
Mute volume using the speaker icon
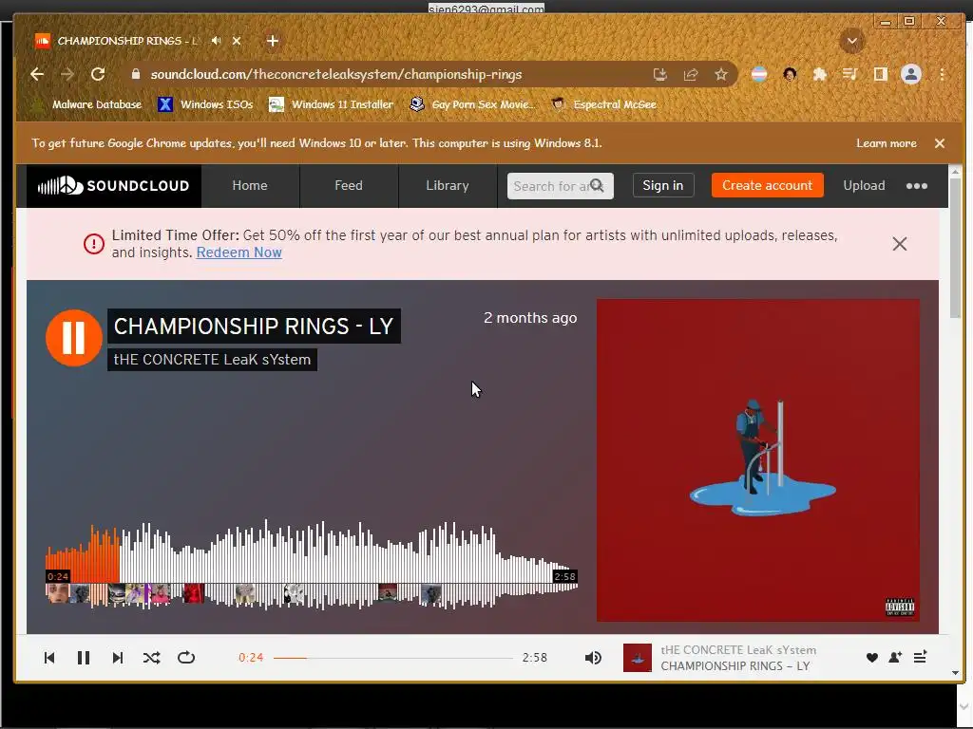[x=593, y=658]
